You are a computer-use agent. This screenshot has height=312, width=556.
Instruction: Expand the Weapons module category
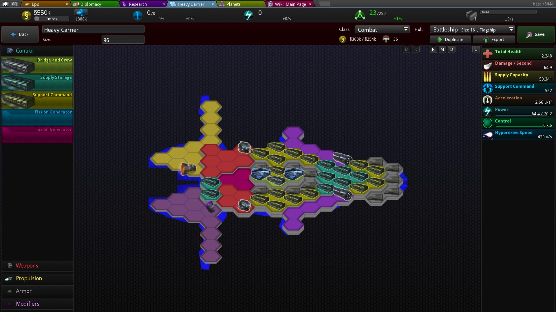pyautogui.click(x=27, y=266)
